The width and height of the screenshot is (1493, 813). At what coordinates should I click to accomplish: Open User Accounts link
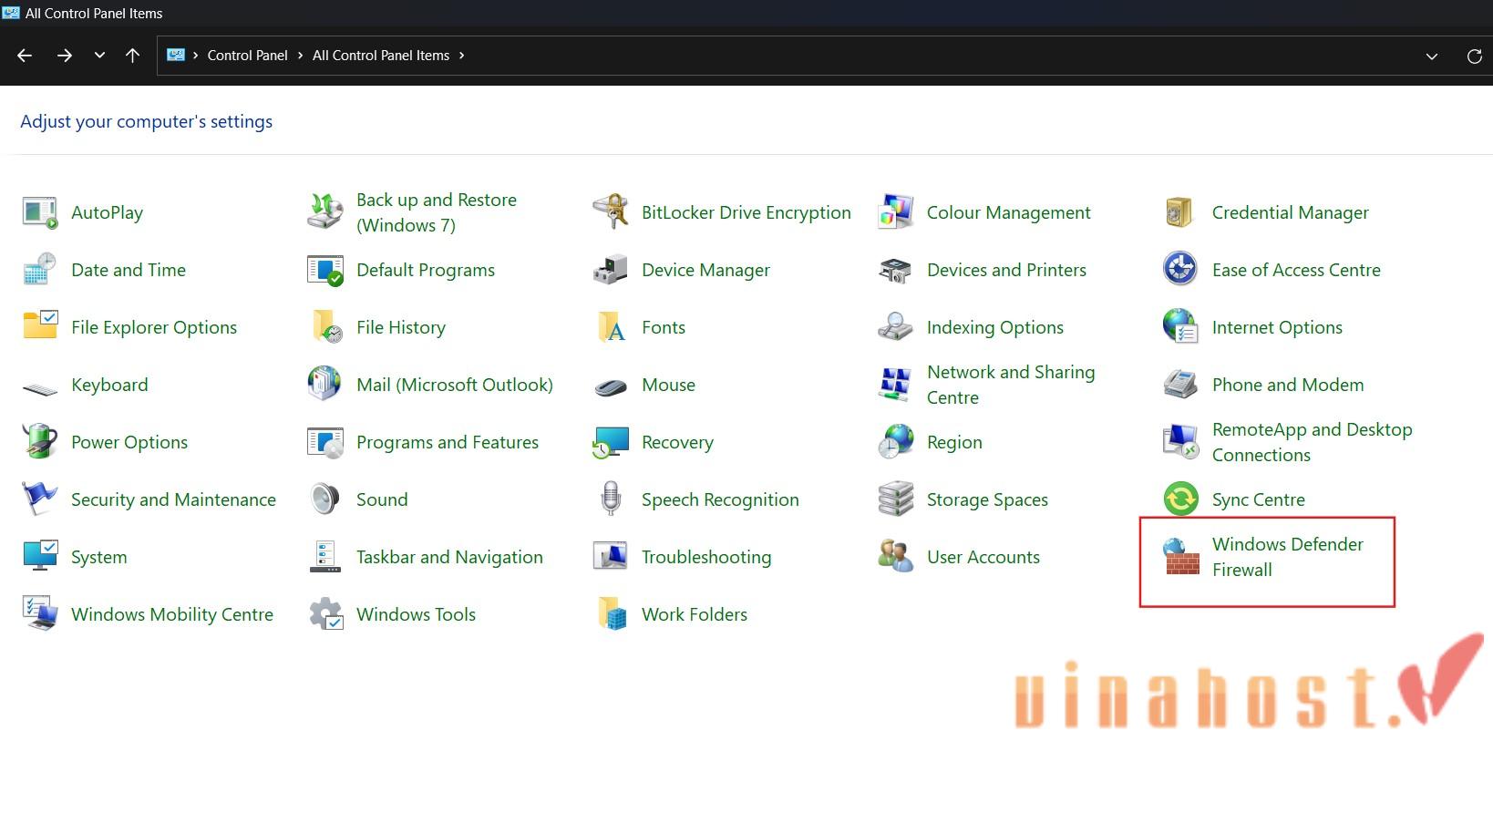983,557
